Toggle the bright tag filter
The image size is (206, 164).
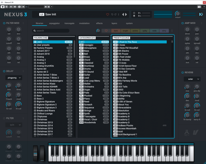[x=125, y=31]
